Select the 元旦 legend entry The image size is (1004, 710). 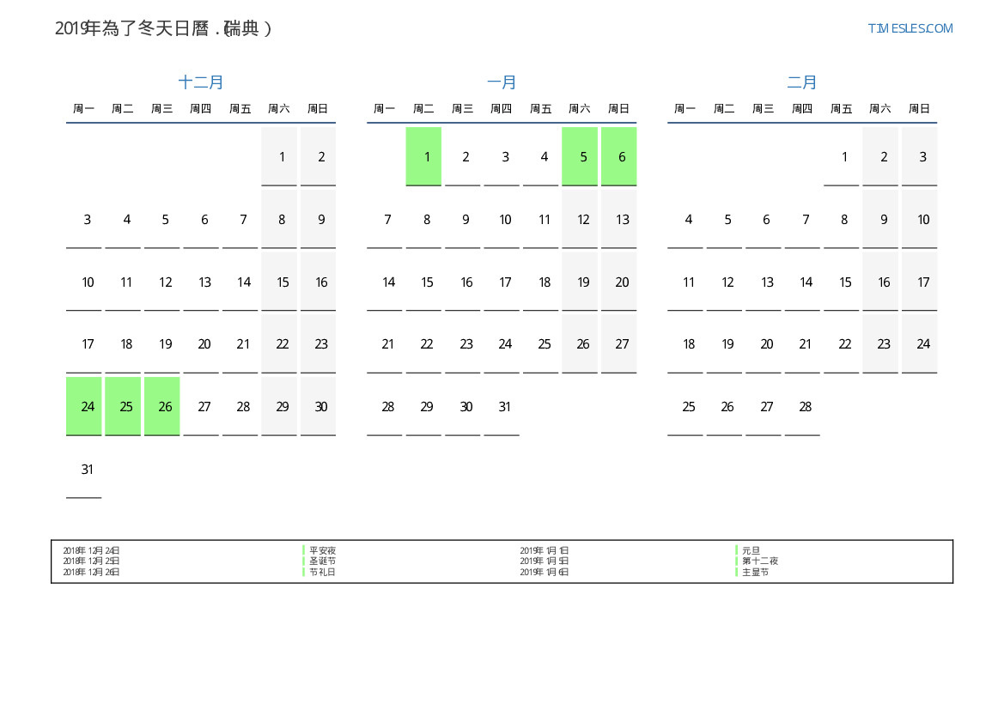(x=751, y=550)
